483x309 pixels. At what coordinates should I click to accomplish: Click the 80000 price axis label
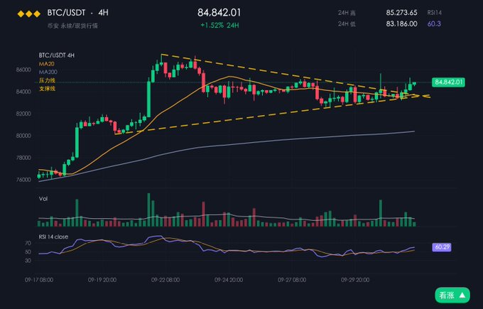(x=23, y=136)
